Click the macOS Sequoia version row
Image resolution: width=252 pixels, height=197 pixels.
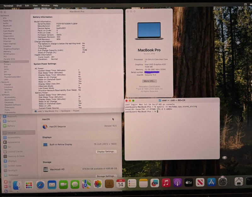pyautogui.click(x=80, y=126)
